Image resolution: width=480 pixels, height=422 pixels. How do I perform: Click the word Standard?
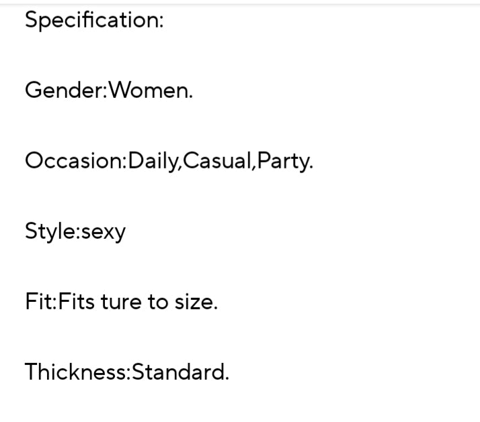click(x=178, y=372)
